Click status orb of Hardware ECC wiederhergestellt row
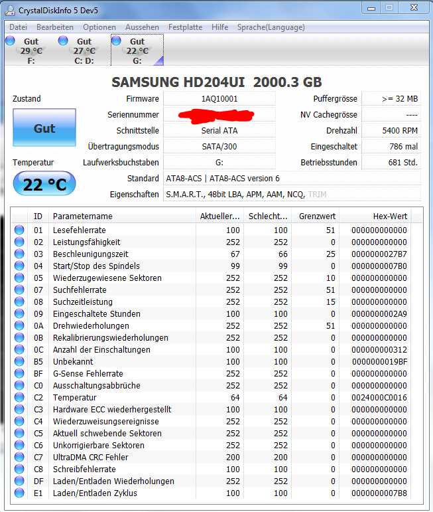This screenshot has height=512, width=433. pos(19,409)
